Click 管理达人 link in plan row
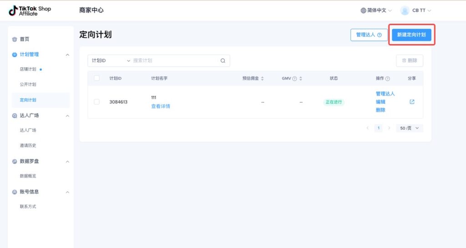Screen dimensions: 466x248 click(x=385, y=94)
